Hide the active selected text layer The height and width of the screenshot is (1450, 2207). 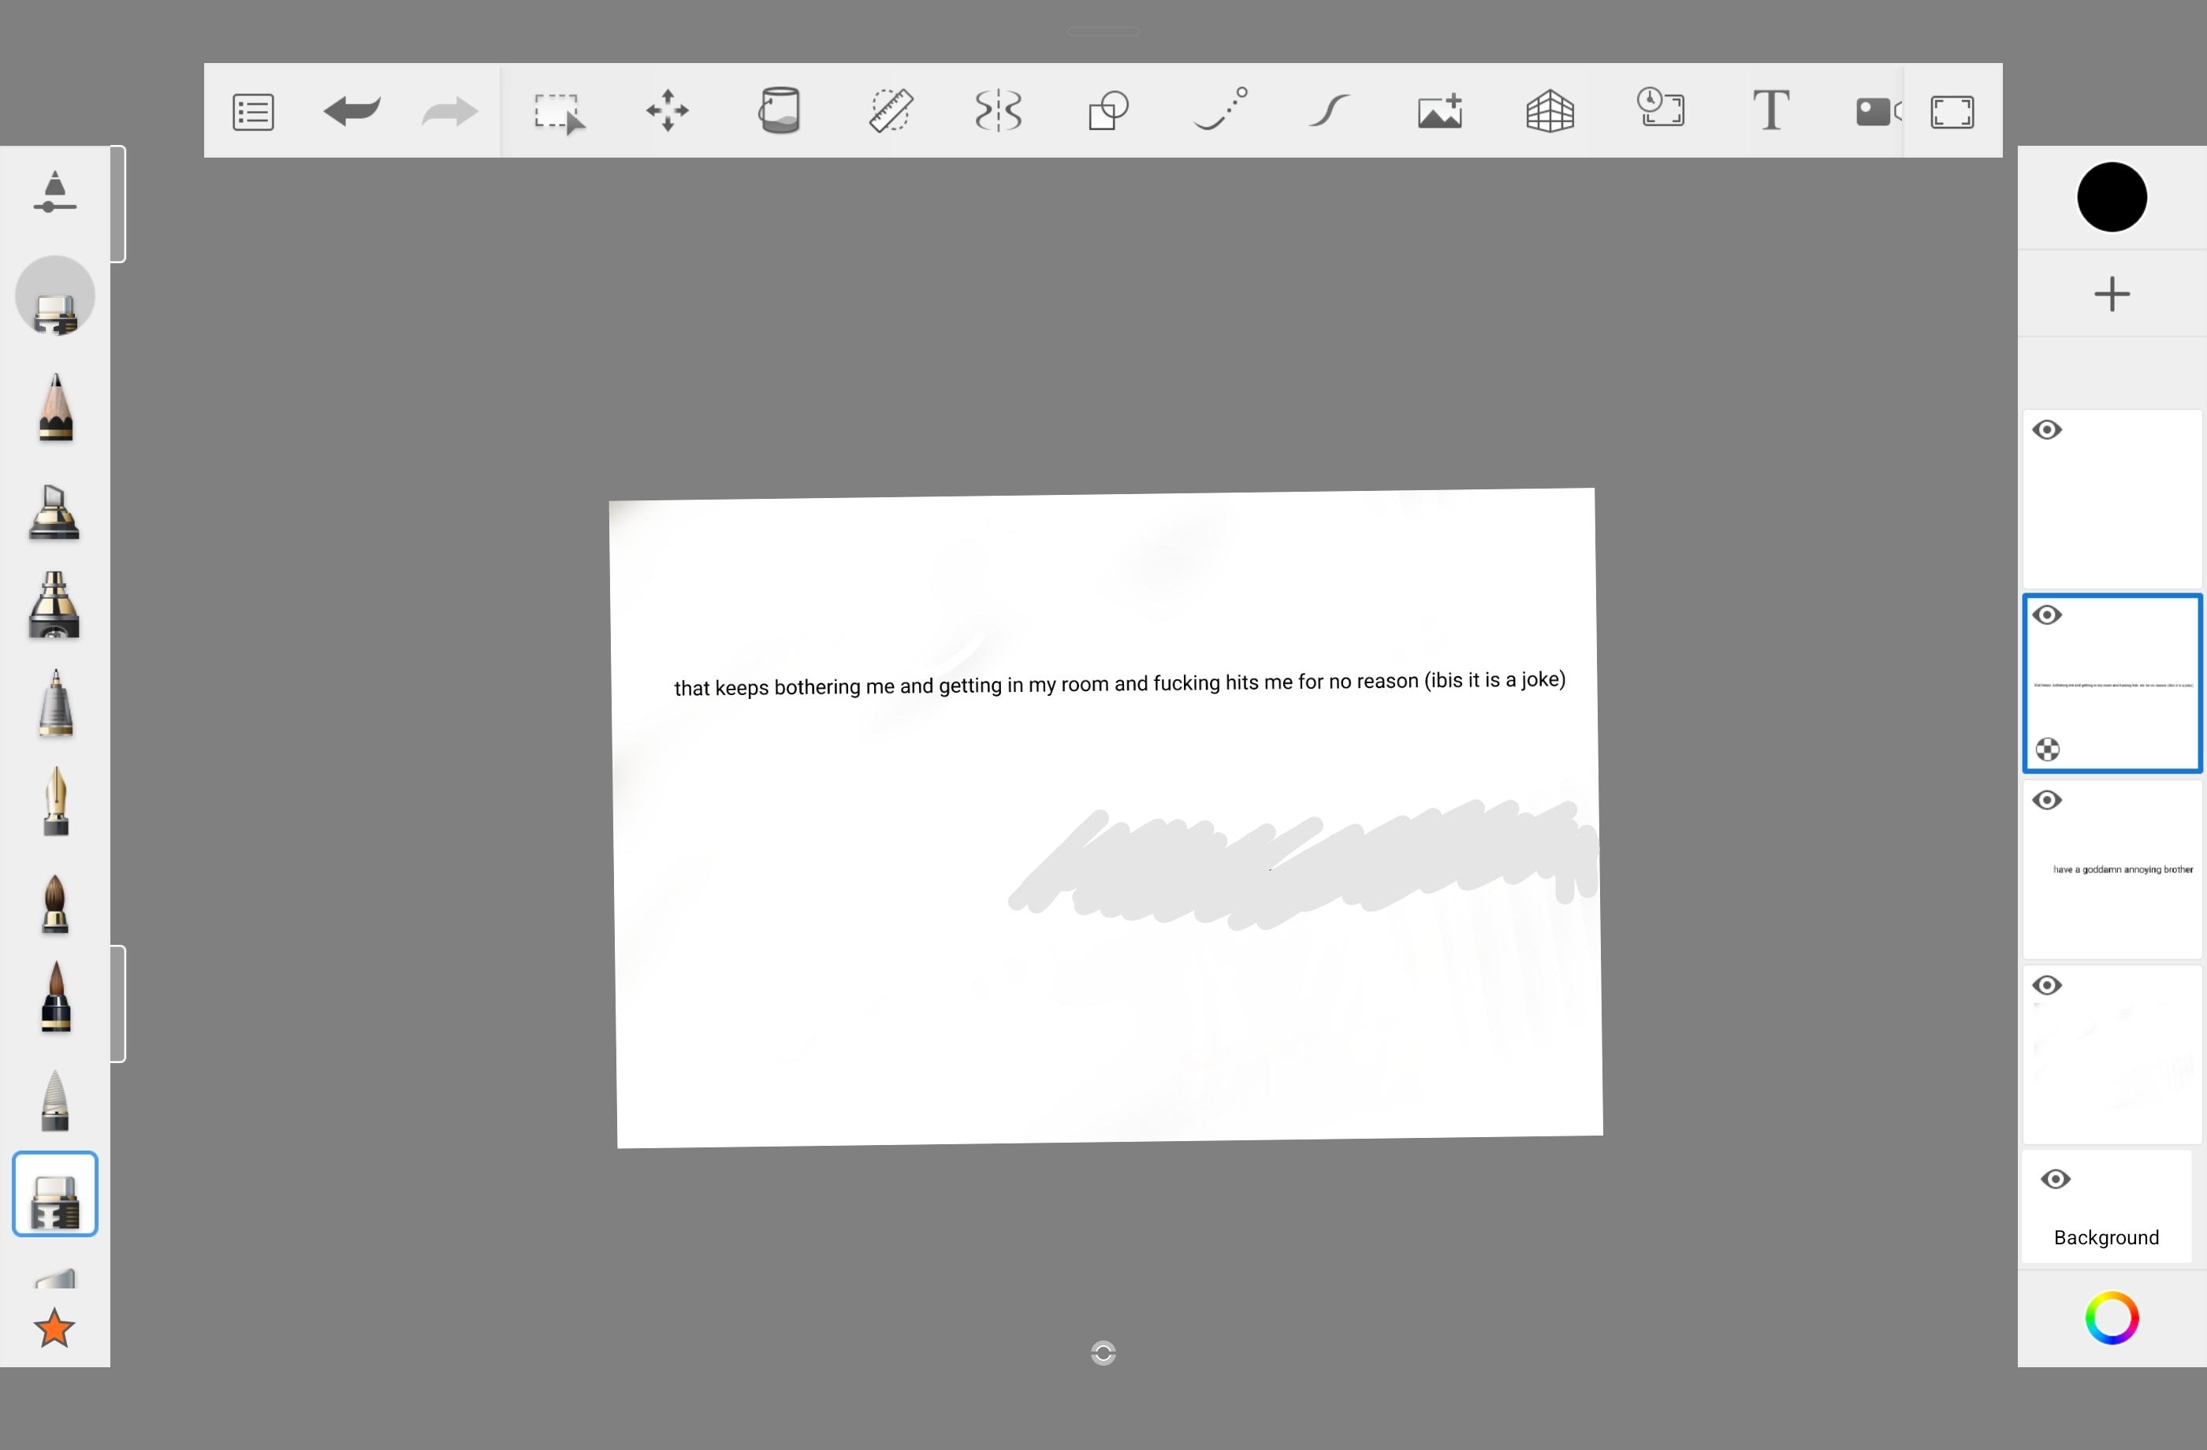pos(2048,615)
